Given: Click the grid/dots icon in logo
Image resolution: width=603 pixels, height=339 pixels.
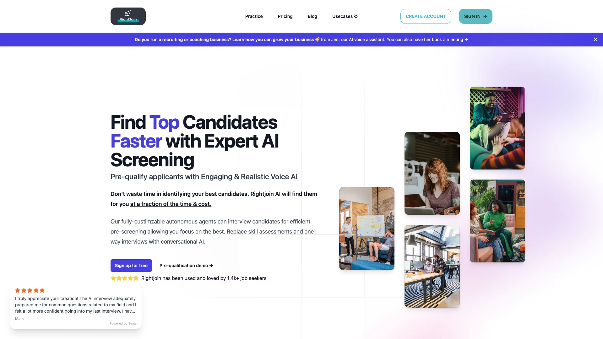Looking at the screenshot, I should pyautogui.click(x=128, y=13).
